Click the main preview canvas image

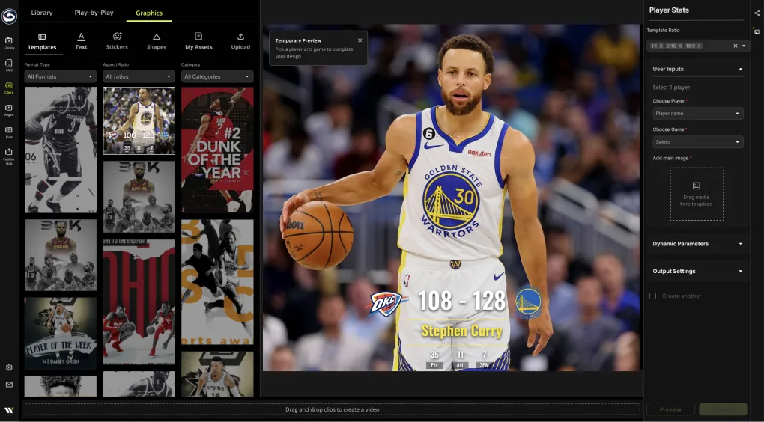(451, 198)
